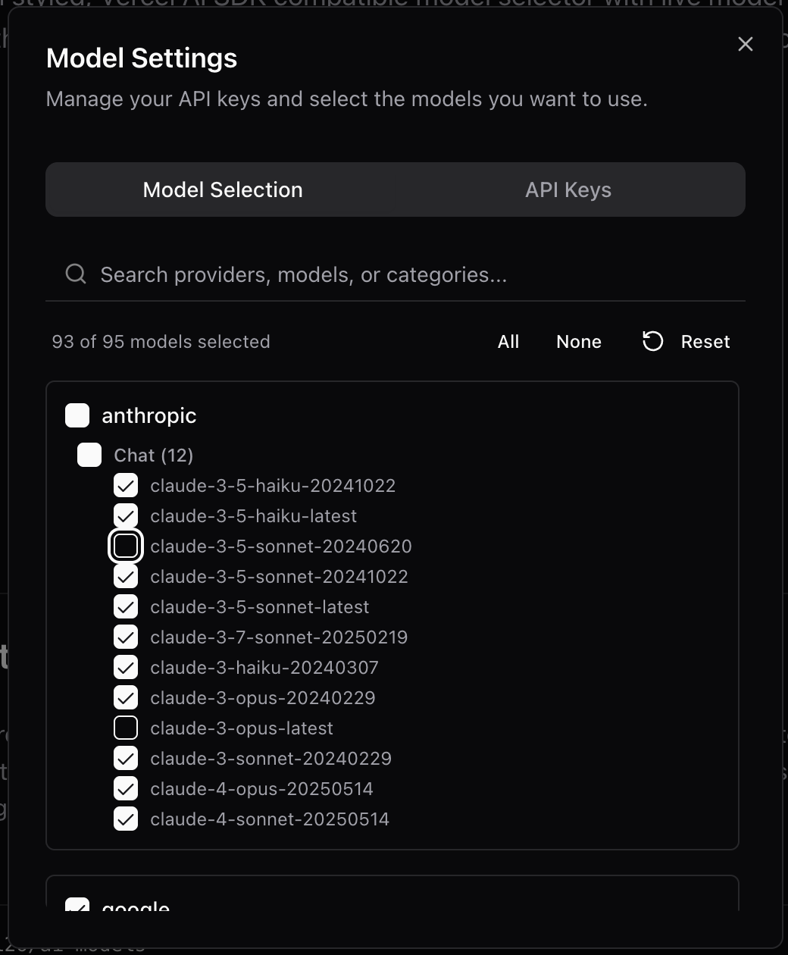Uncheck claude-4-opus-20250514 model

tap(126, 788)
